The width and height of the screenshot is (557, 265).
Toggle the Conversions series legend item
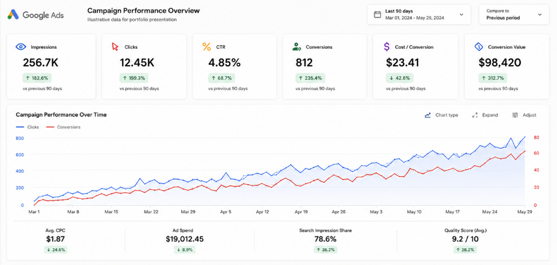point(63,127)
